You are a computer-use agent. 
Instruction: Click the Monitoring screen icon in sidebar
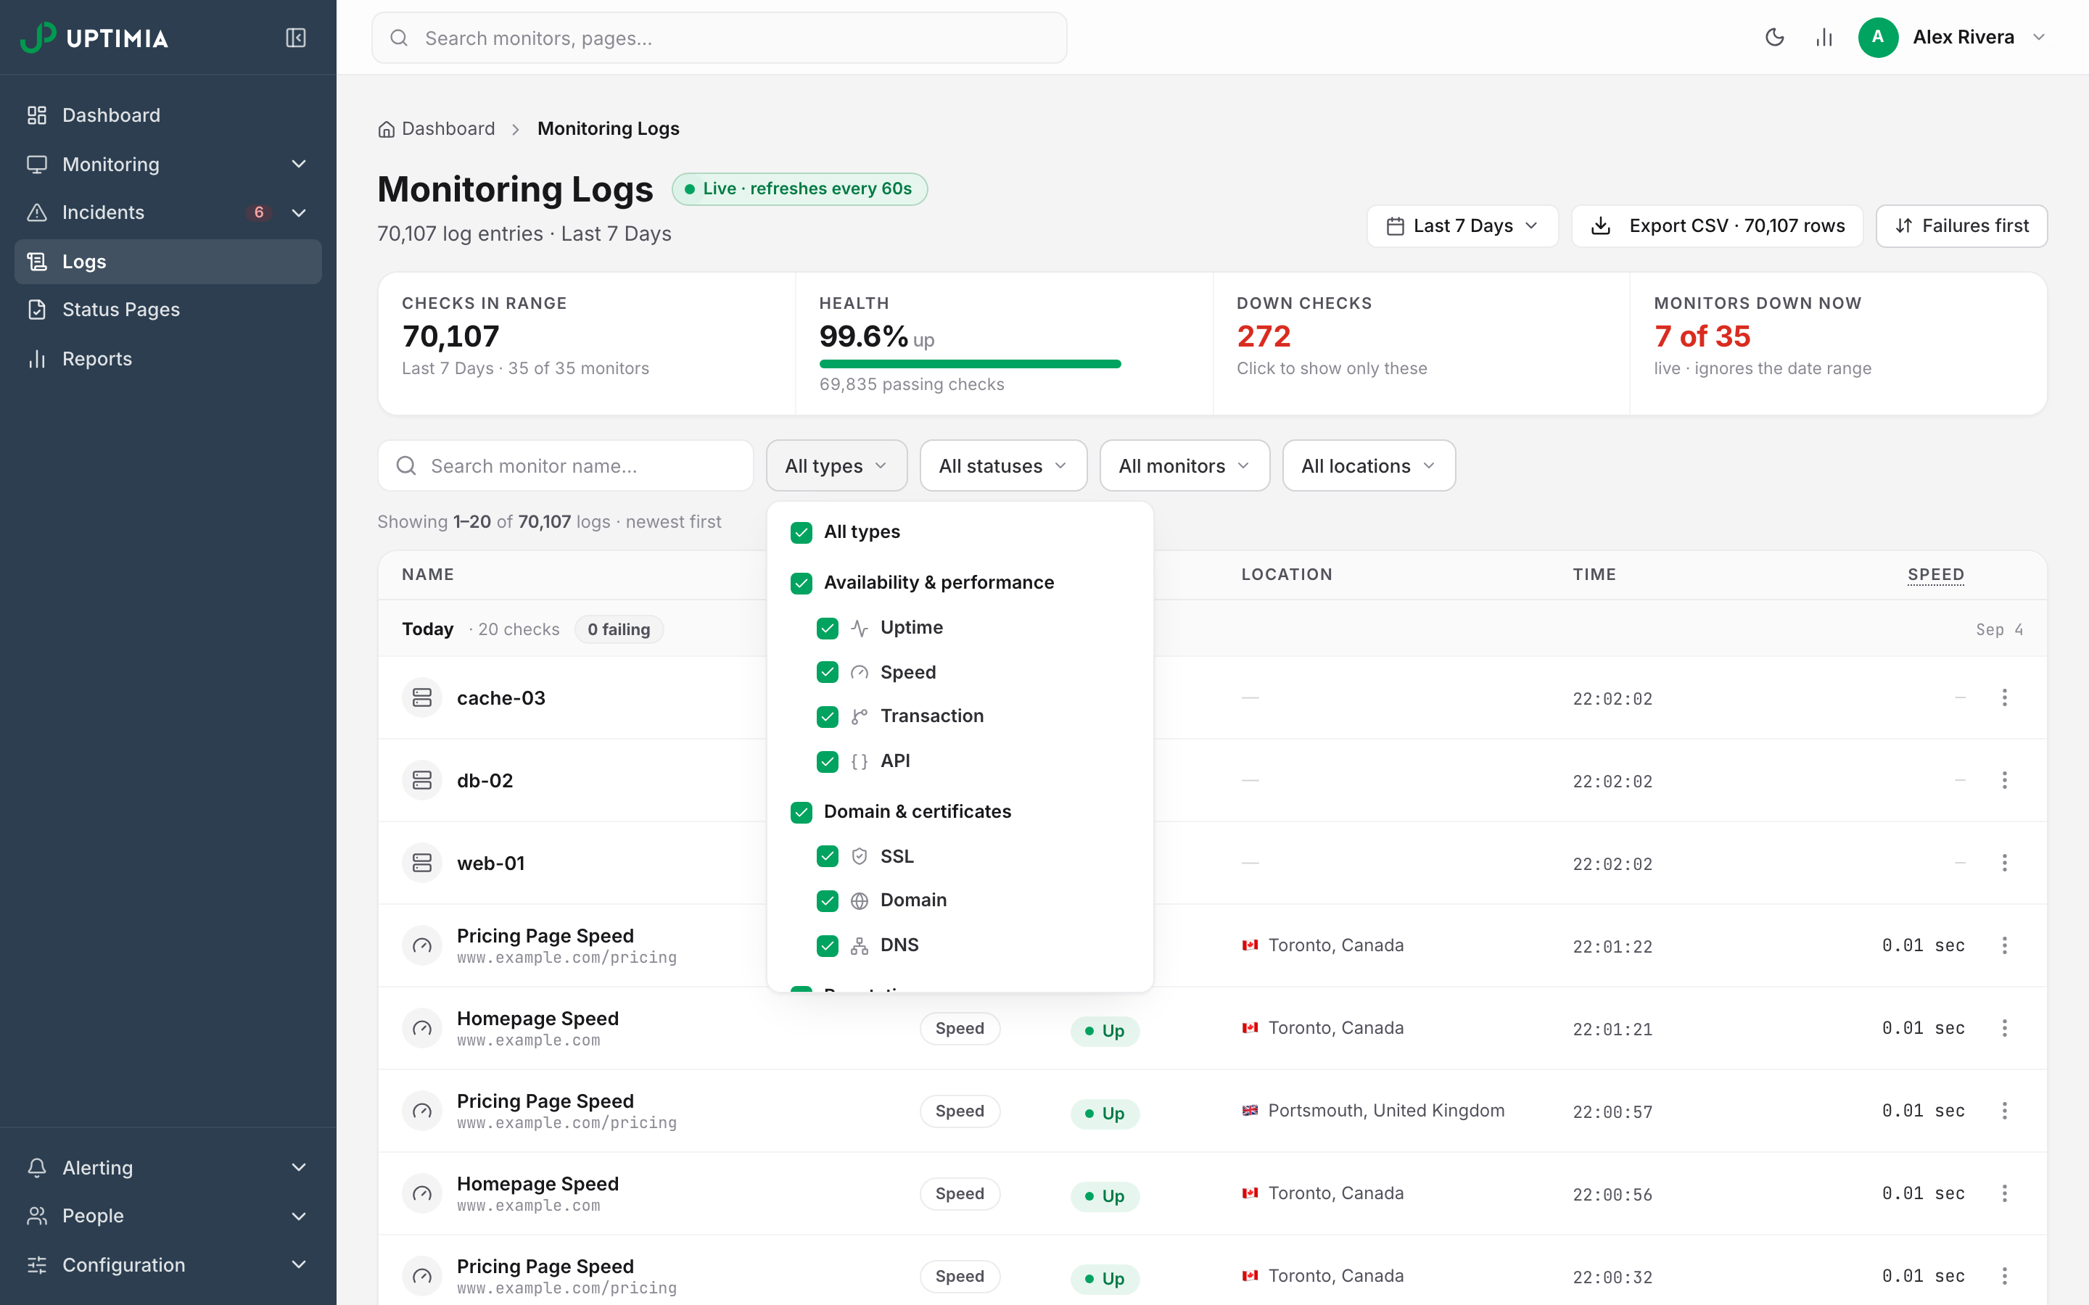36,164
